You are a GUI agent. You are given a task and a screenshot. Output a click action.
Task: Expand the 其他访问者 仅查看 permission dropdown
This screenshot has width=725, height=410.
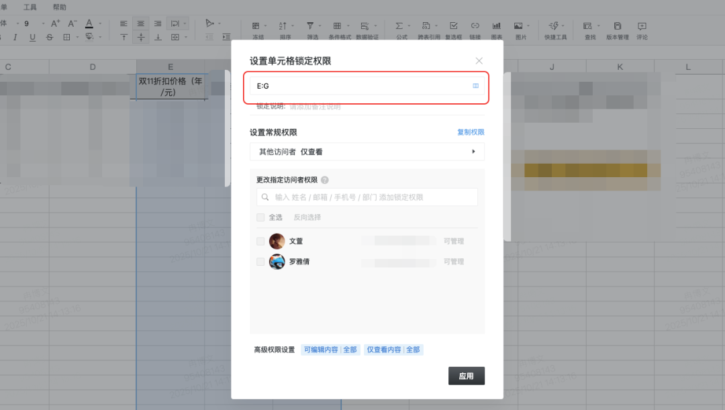click(x=473, y=152)
